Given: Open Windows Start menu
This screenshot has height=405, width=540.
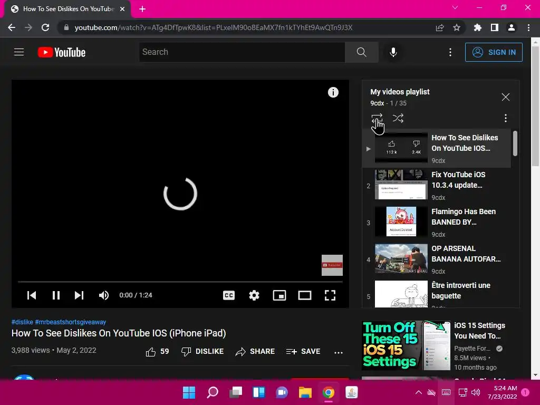Looking at the screenshot, I should pyautogui.click(x=189, y=392).
